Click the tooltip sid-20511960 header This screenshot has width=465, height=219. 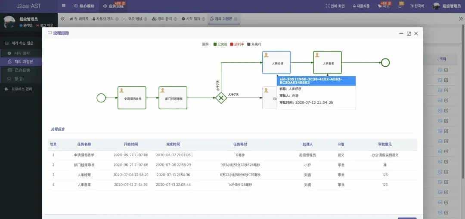coord(316,81)
